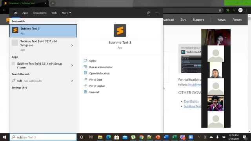
Task: Open Chrome three-dot menu
Action: pos(247,10)
